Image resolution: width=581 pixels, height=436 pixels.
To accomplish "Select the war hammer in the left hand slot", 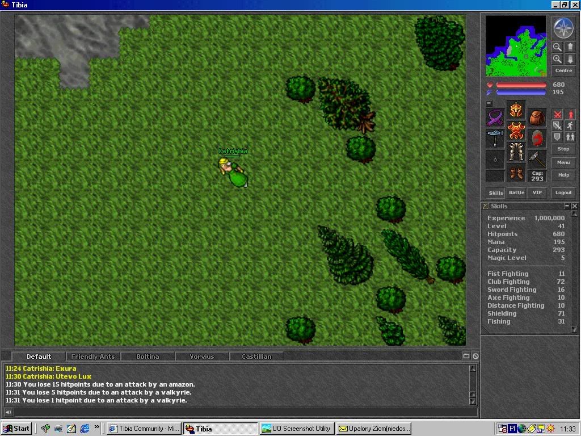I will [x=495, y=139].
